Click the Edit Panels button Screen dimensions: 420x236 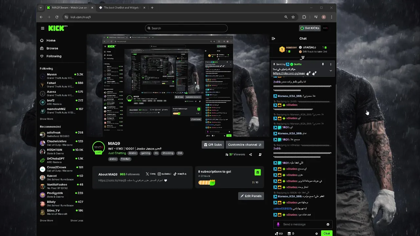[x=251, y=196]
